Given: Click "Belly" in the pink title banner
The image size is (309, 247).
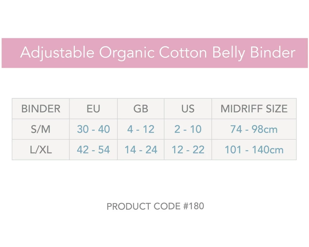Looking at the screenshot, I should pyautogui.click(x=228, y=53).
